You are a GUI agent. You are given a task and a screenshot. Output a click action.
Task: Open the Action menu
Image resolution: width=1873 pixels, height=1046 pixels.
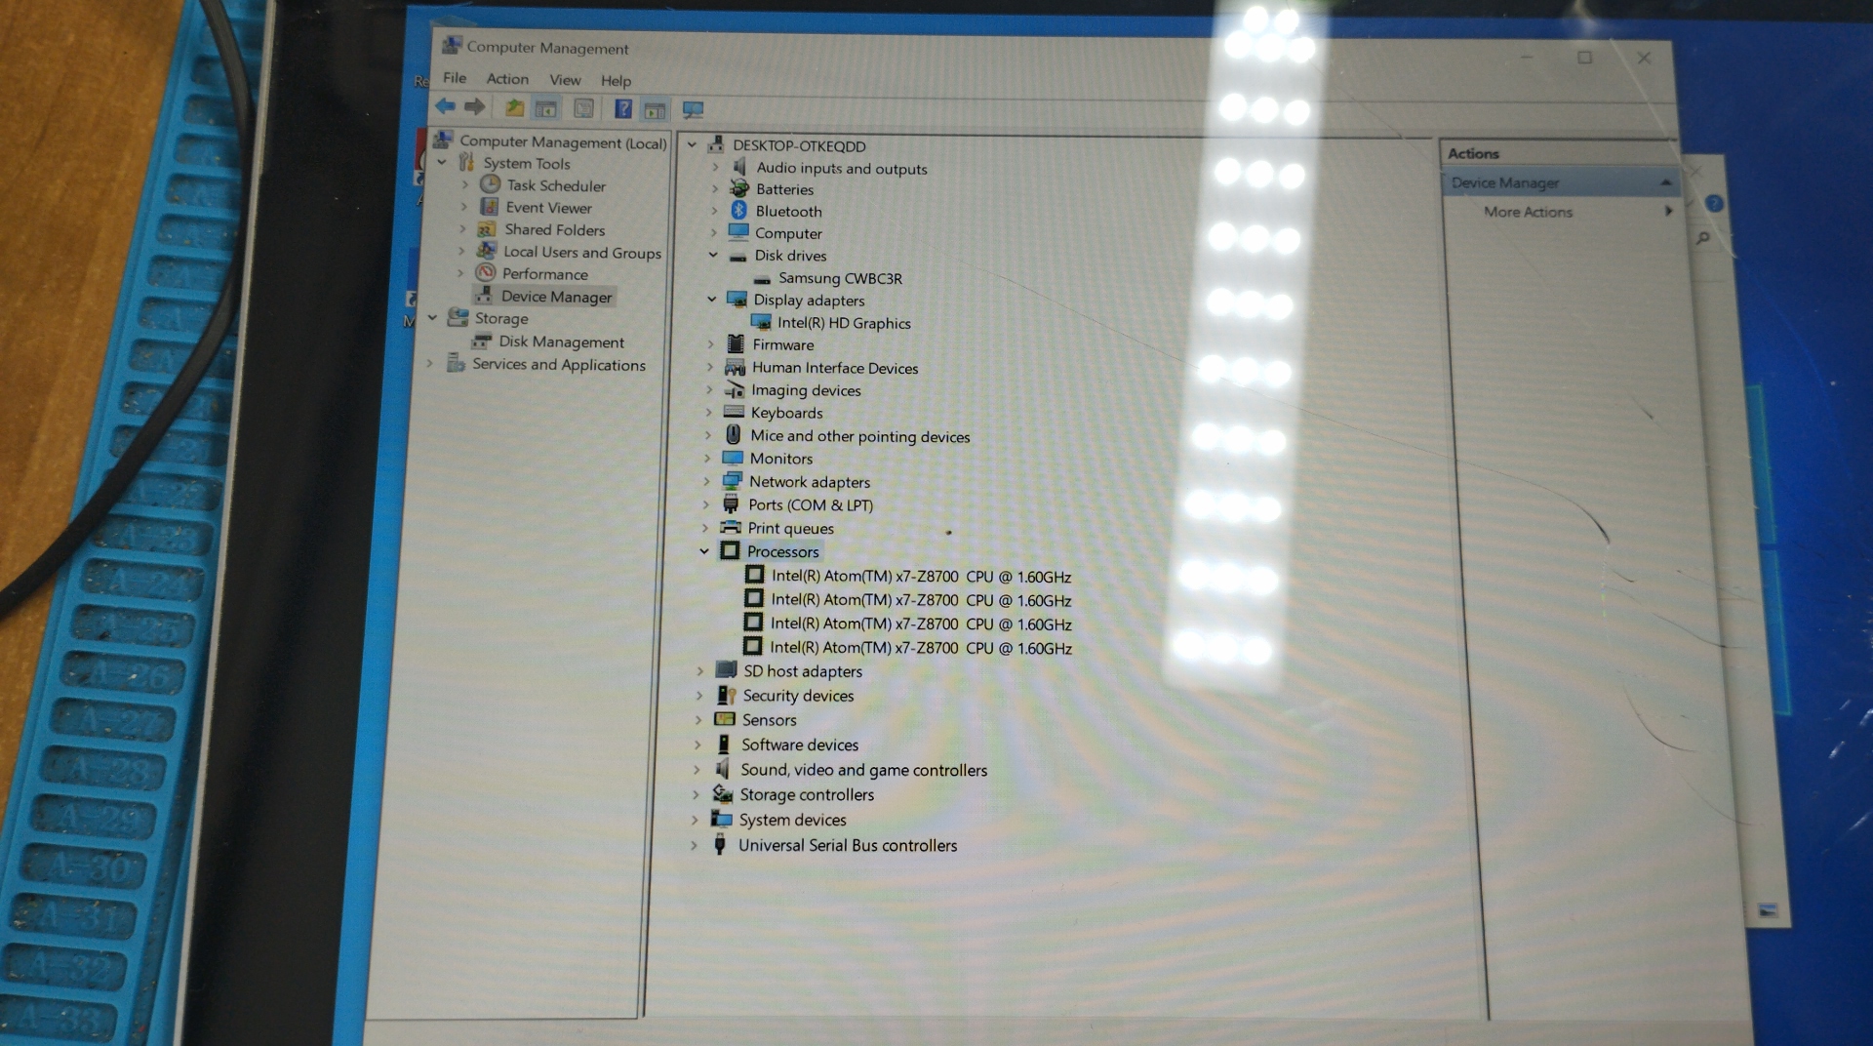(x=507, y=78)
